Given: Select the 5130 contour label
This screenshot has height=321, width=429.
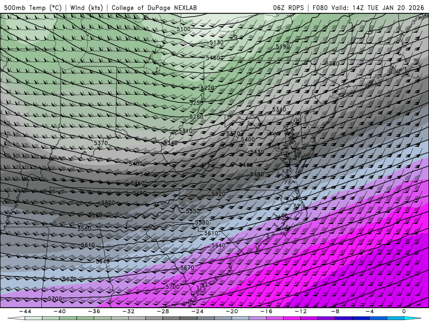Looking at the screenshot, I should point(217,42).
